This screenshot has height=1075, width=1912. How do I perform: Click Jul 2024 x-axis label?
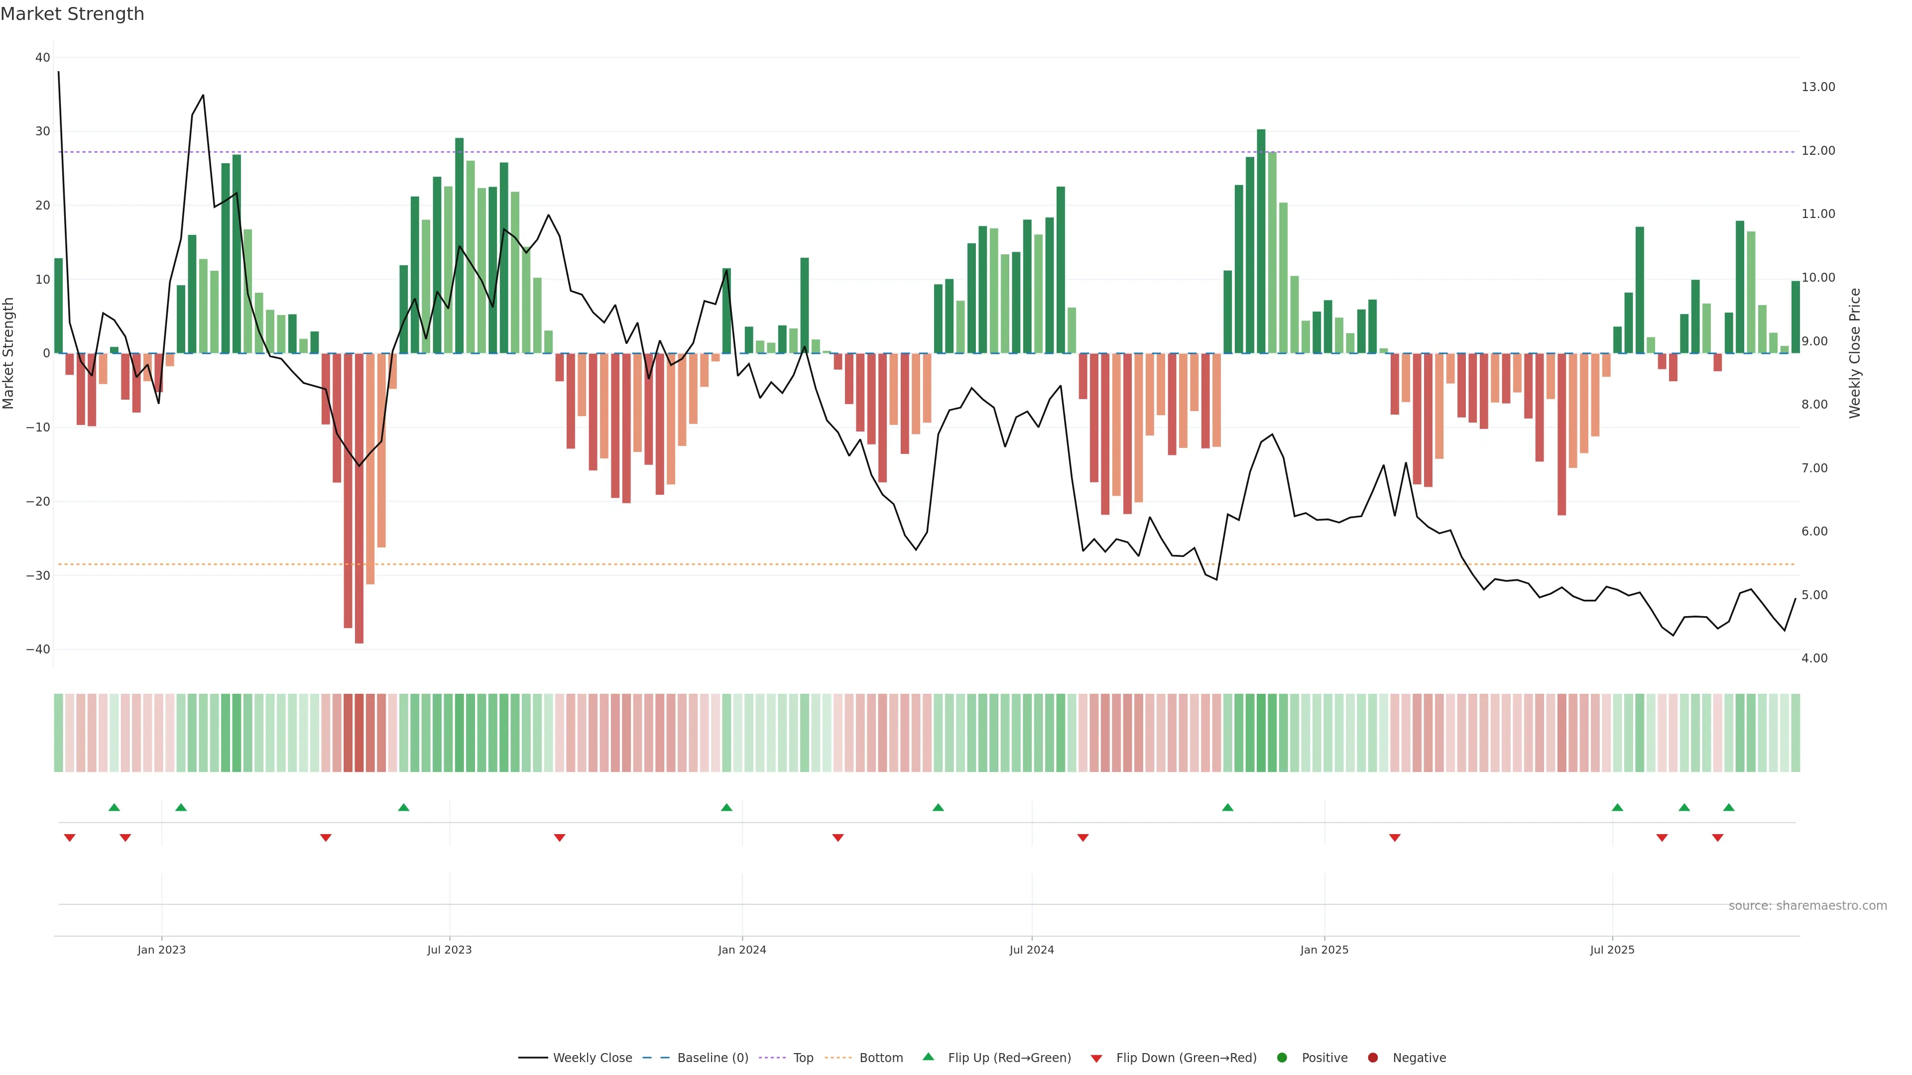pos(1031,950)
